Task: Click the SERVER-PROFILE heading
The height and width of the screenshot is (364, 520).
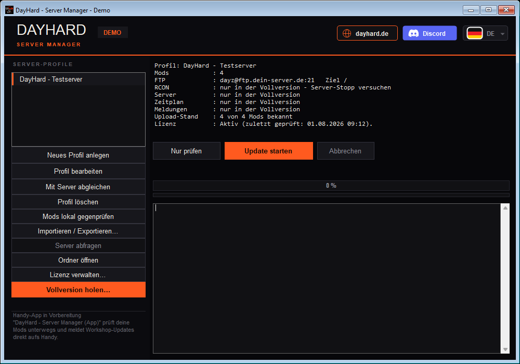Action: (43, 64)
